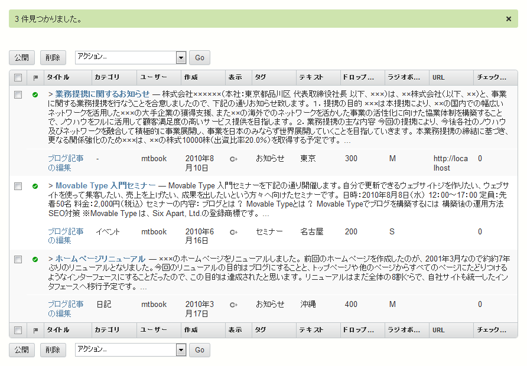Image resolution: width=527 pixels, height=366 pixels.
Task: Click the 日記 category cell
Action: click(x=103, y=304)
